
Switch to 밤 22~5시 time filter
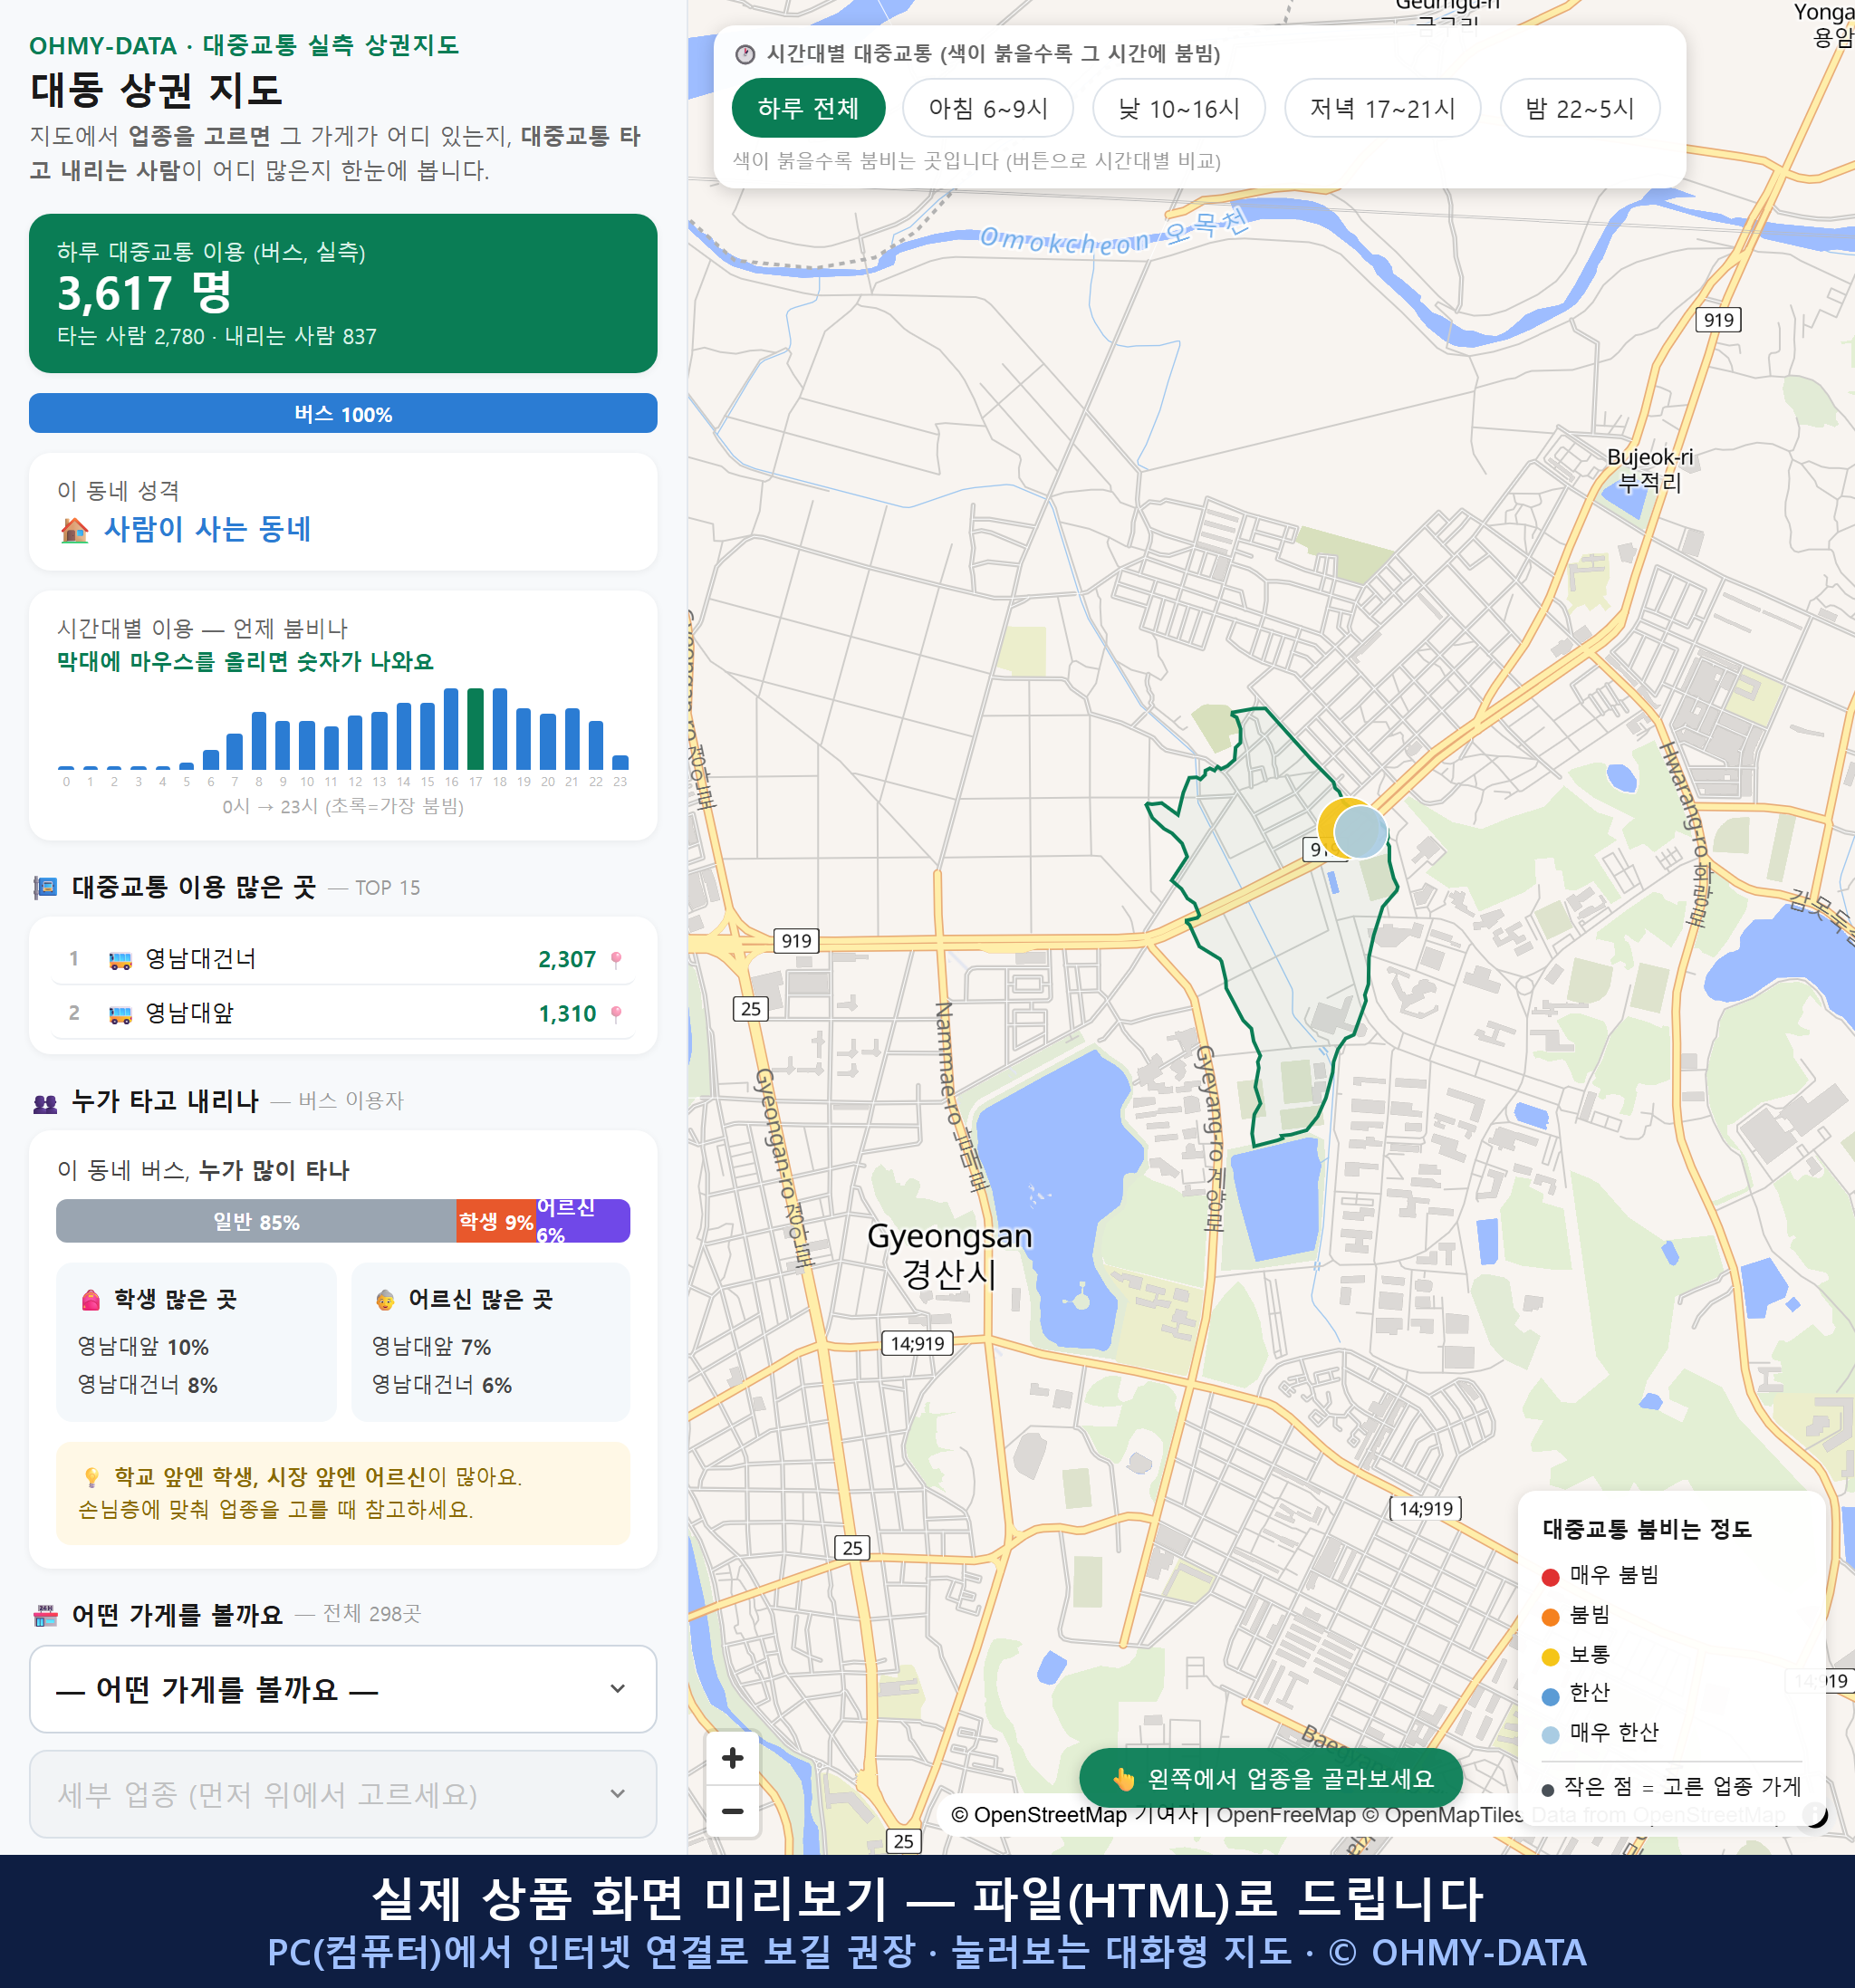pyautogui.click(x=1580, y=108)
